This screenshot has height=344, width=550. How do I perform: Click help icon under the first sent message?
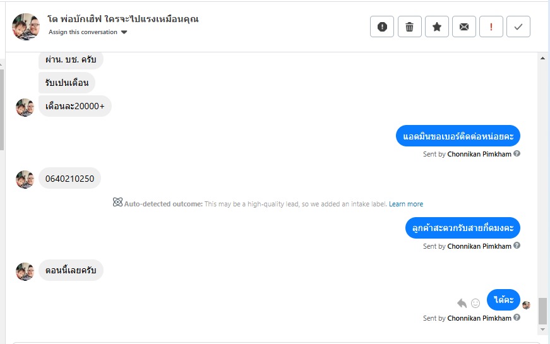517,153
